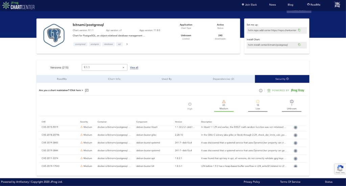
Task: Open the version 9.1.1 dropdown
Action: (104, 67)
